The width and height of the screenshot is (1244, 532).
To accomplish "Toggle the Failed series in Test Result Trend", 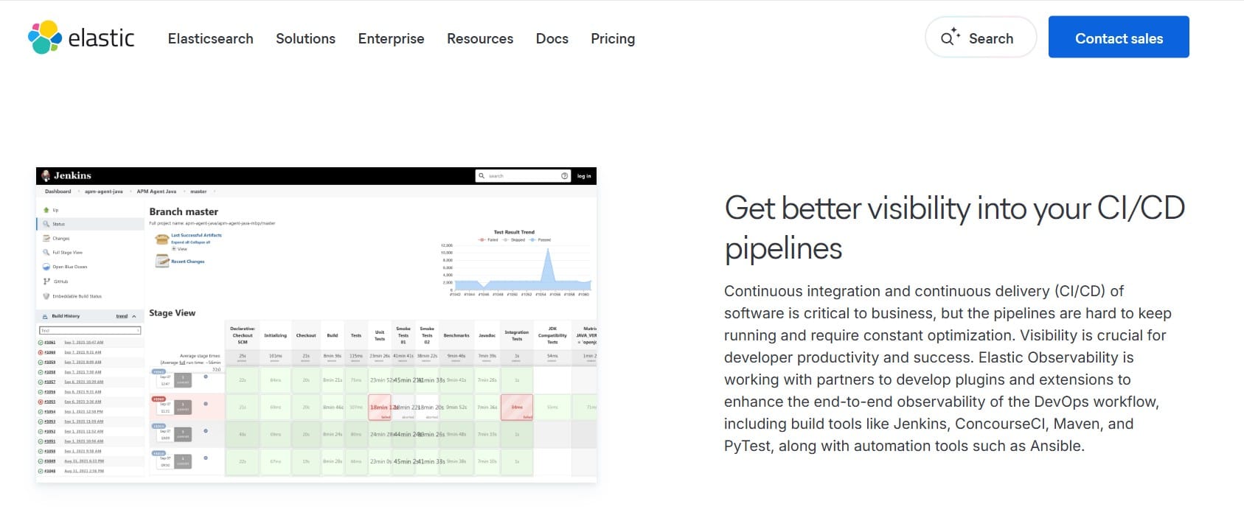I will click(480, 240).
